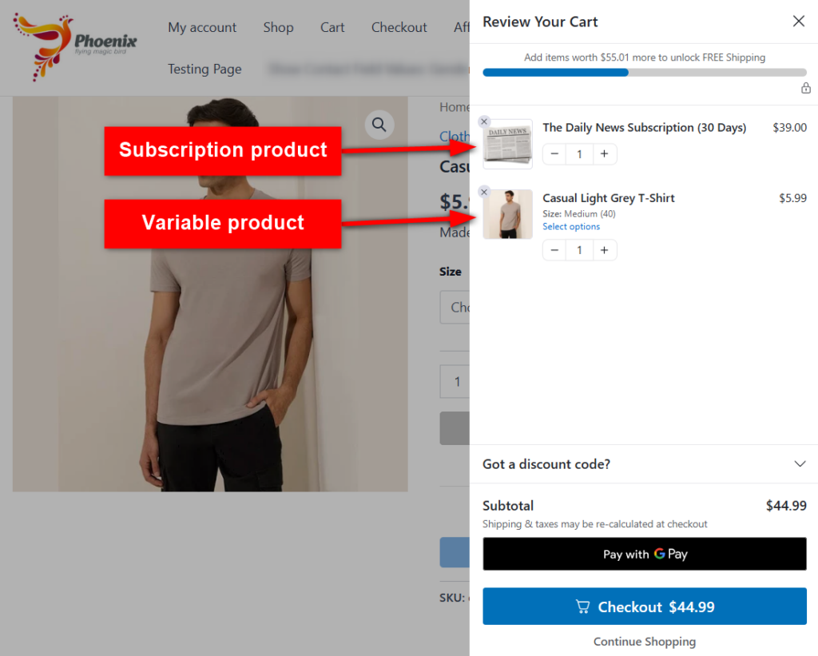Decrease quantity of Daily News Subscription
The image size is (818, 656).
tap(555, 154)
